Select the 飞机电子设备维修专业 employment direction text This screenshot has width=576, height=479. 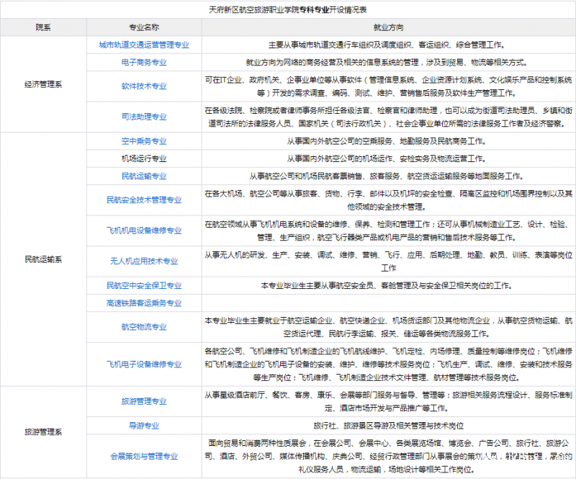(388, 364)
